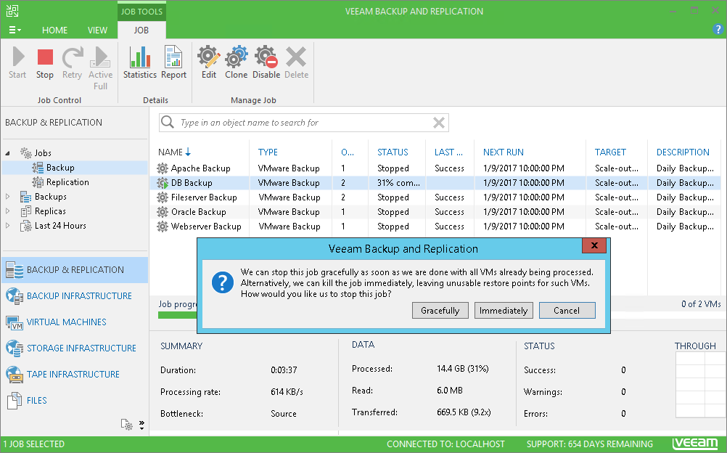Choose Gracefully in the stop dialog
The height and width of the screenshot is (453, 727).
click(x=440, y=311)
